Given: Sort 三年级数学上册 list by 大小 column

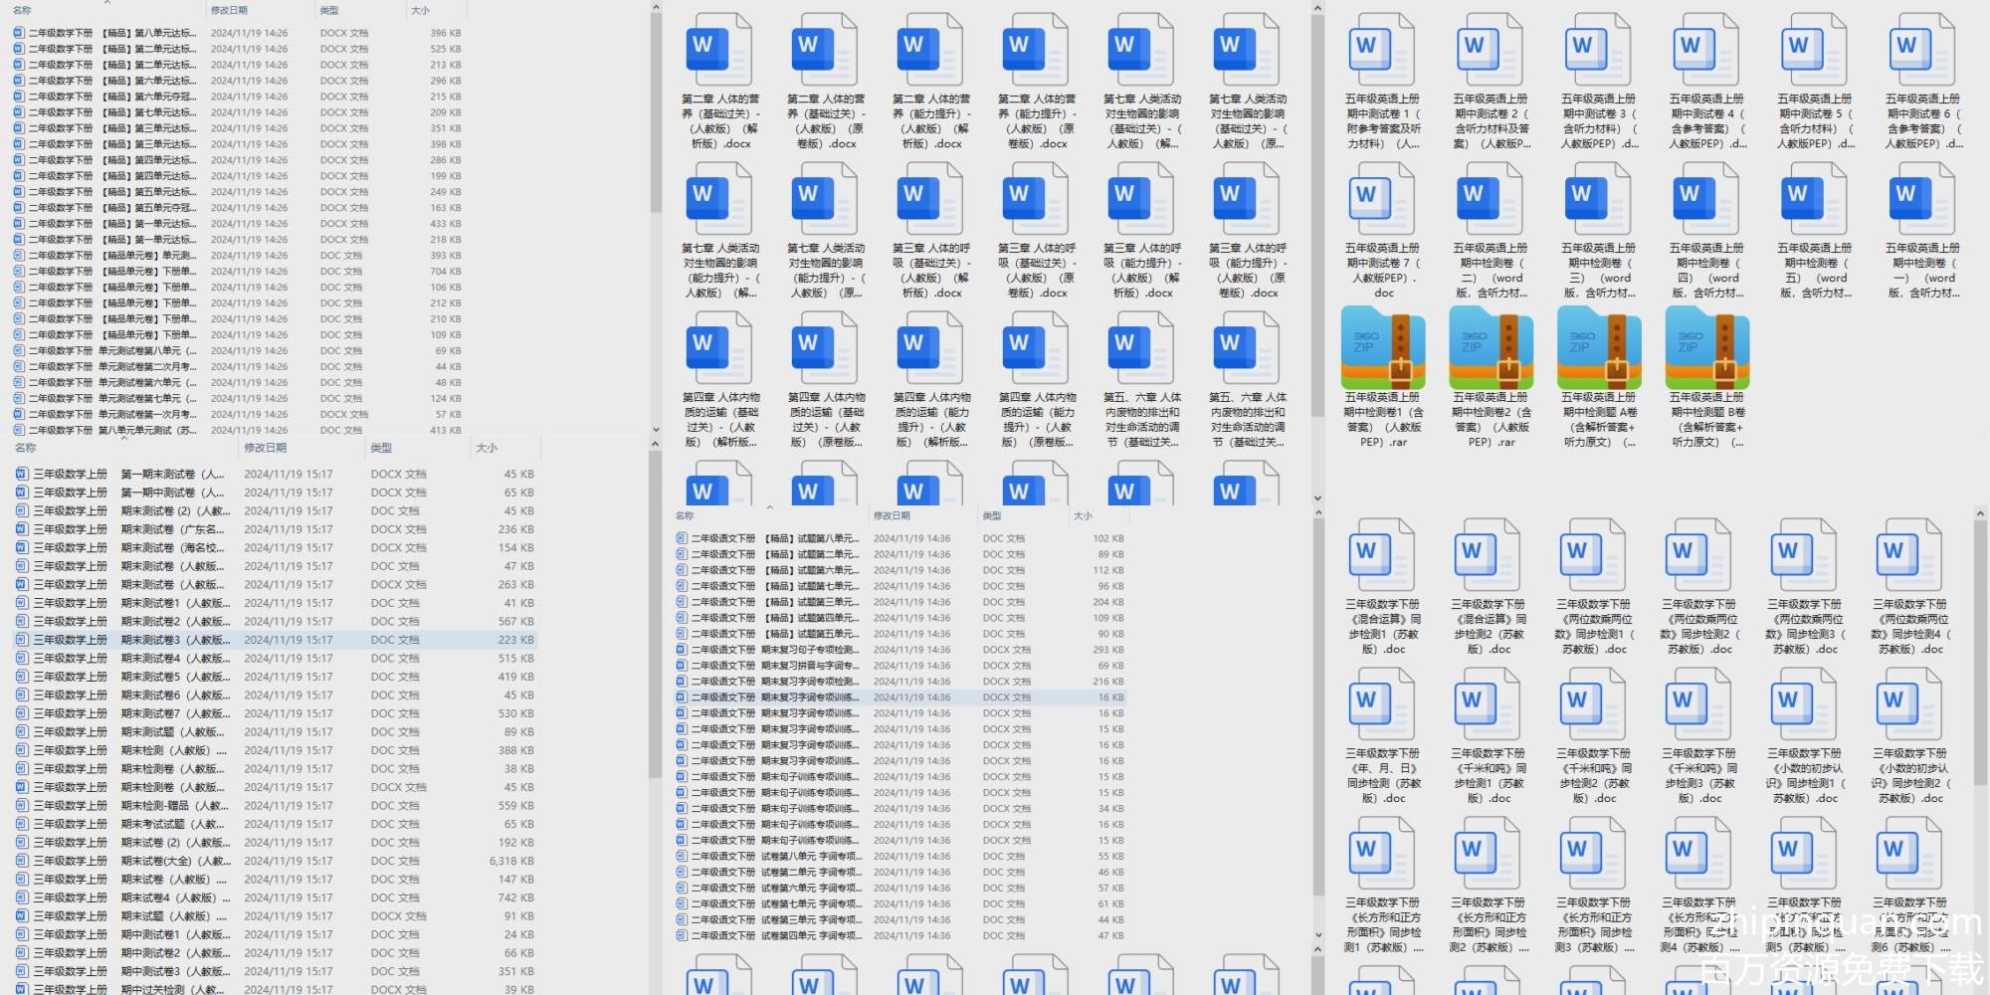Looking at the screenshot, I should coord(487,448).
